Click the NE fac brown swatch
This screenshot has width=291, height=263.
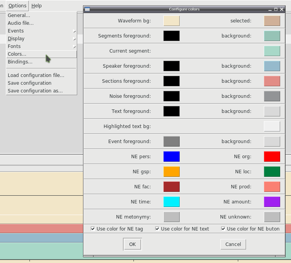171,187
